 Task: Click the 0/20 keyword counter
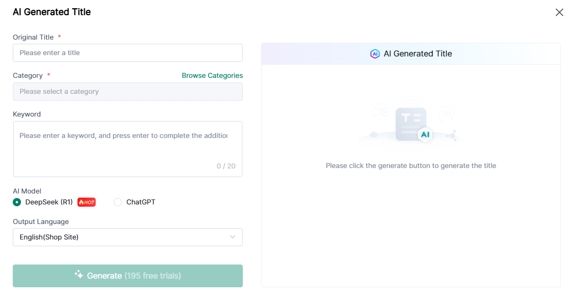pyautogui.click(x=226, y=166)
